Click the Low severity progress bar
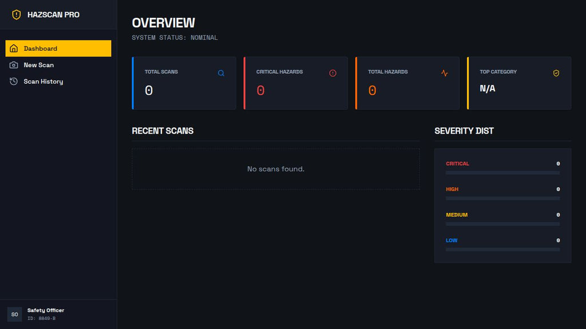This screenshot has height=329, width=586. tap(502, 250)
